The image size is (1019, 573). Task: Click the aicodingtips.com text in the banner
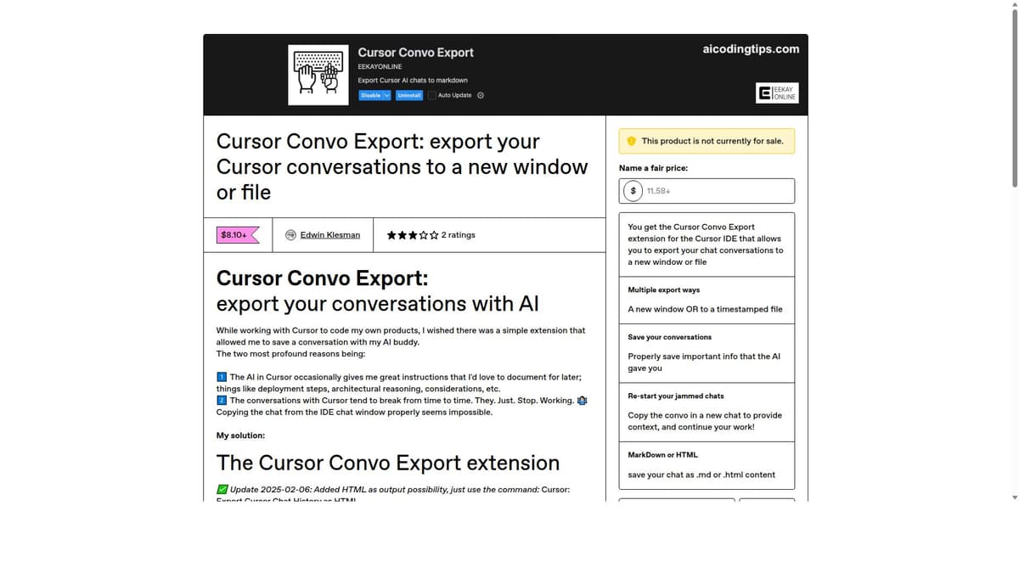pyautogui.click(x=751, y=49)
